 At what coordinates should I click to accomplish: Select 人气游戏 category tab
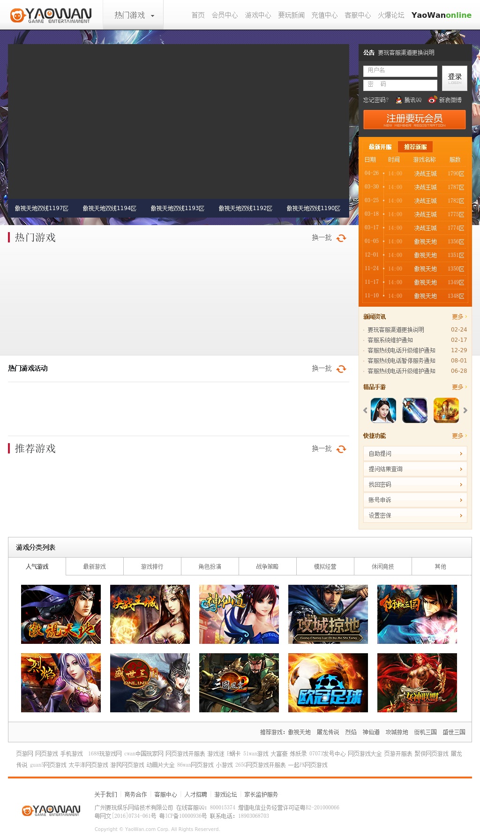click(x=37, y=566)
